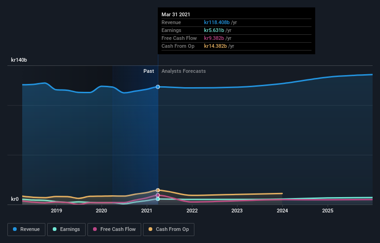Screen dimensions: 380x243
Task: Click the Analysts Forecasts label
Action: [183, 71]
